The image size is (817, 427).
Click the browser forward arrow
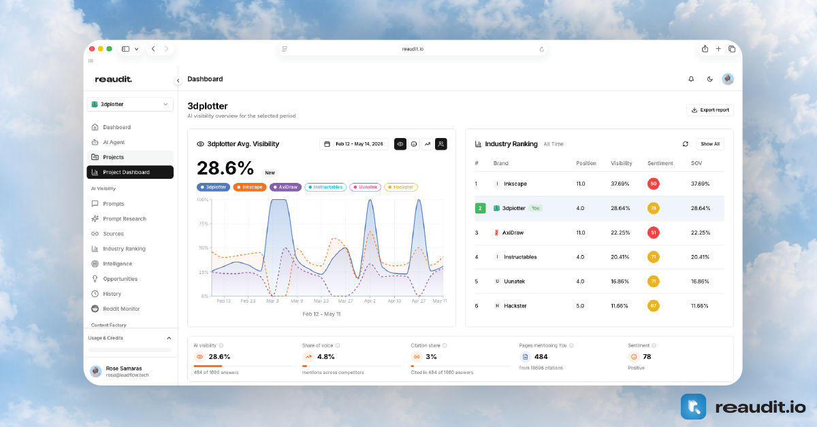tap(167, 49)
